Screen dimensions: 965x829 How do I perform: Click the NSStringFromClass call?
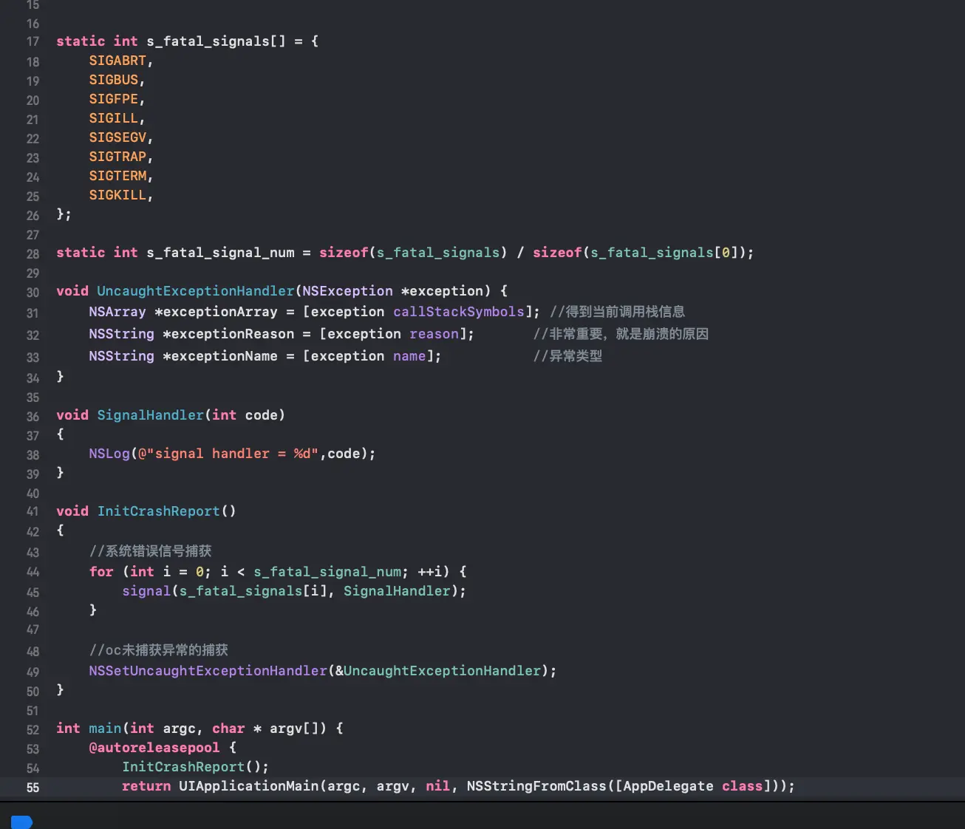[x=536, y=786]
